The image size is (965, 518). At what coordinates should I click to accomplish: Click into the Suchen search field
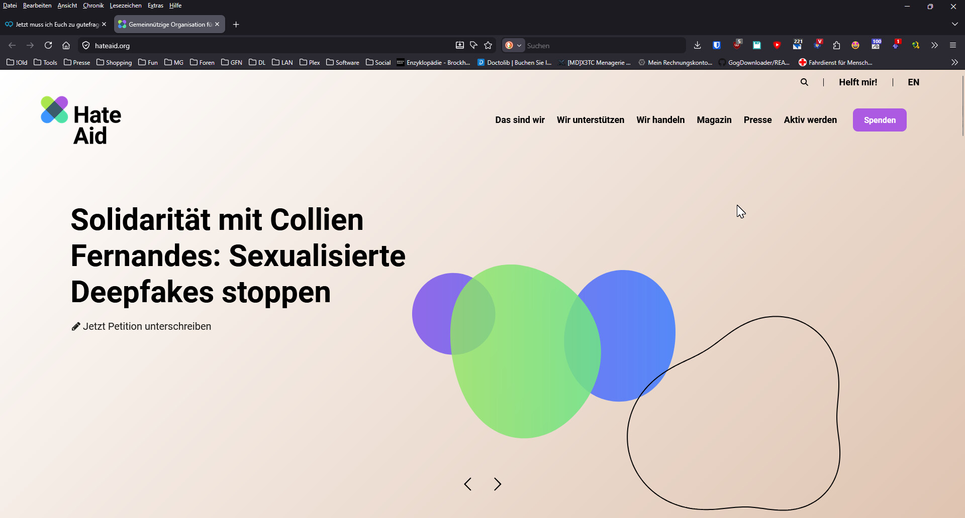[x=603, y=46]
